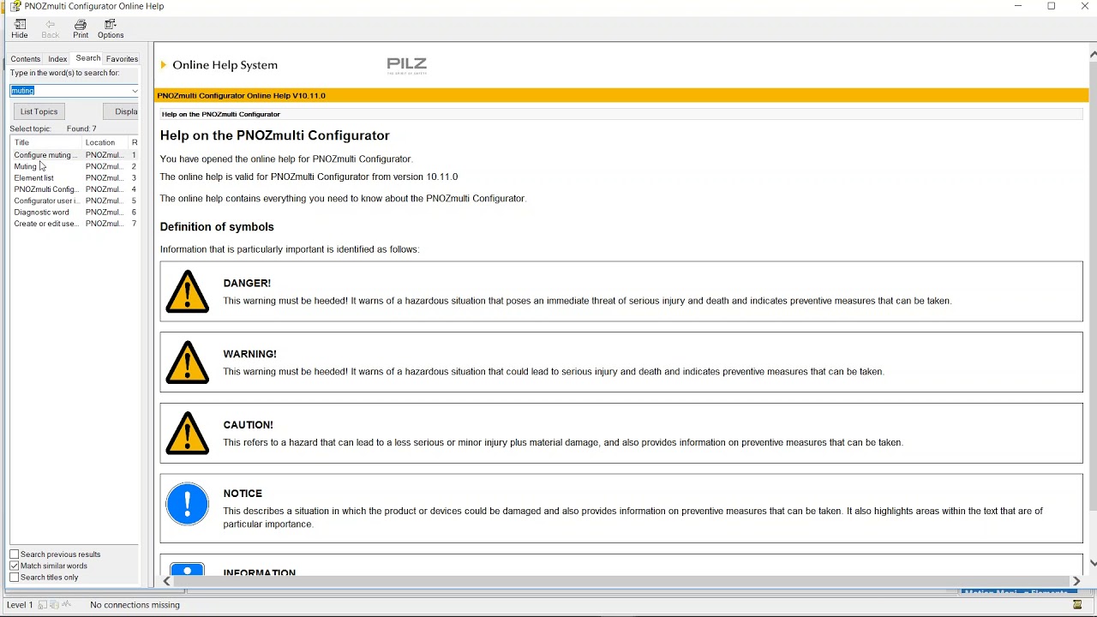Click the yellow icon at status bar right

point(1077,605)
